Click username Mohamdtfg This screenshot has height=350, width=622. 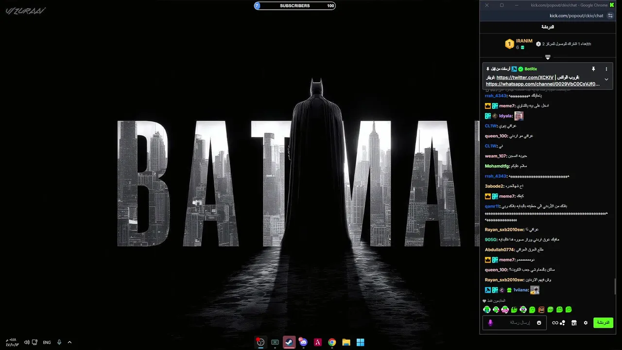tap(497, 166)
